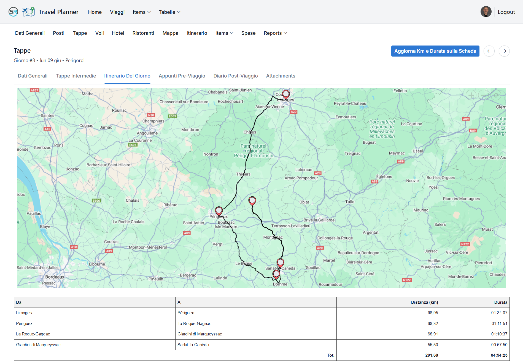This screenshot has height=363, width=523.
Task: Zoom out on the map
Action: pyautogui.click(x=484, y=95)
